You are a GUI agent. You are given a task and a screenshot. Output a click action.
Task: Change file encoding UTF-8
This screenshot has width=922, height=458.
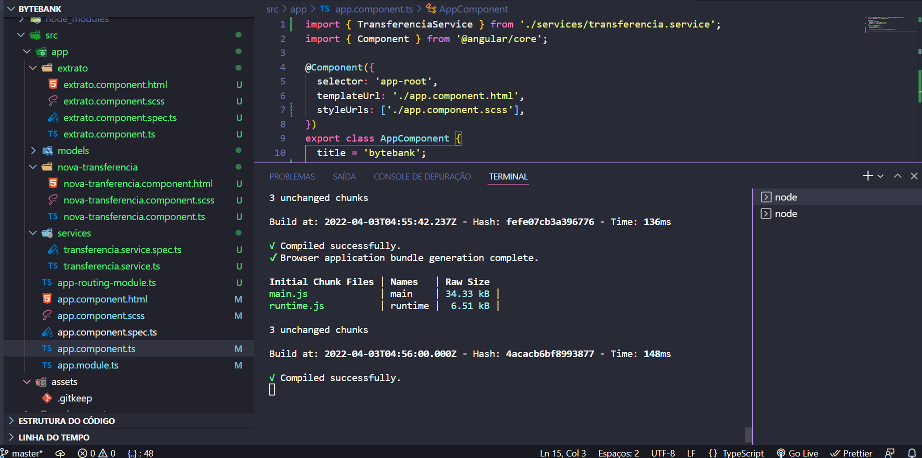point(663,453)
